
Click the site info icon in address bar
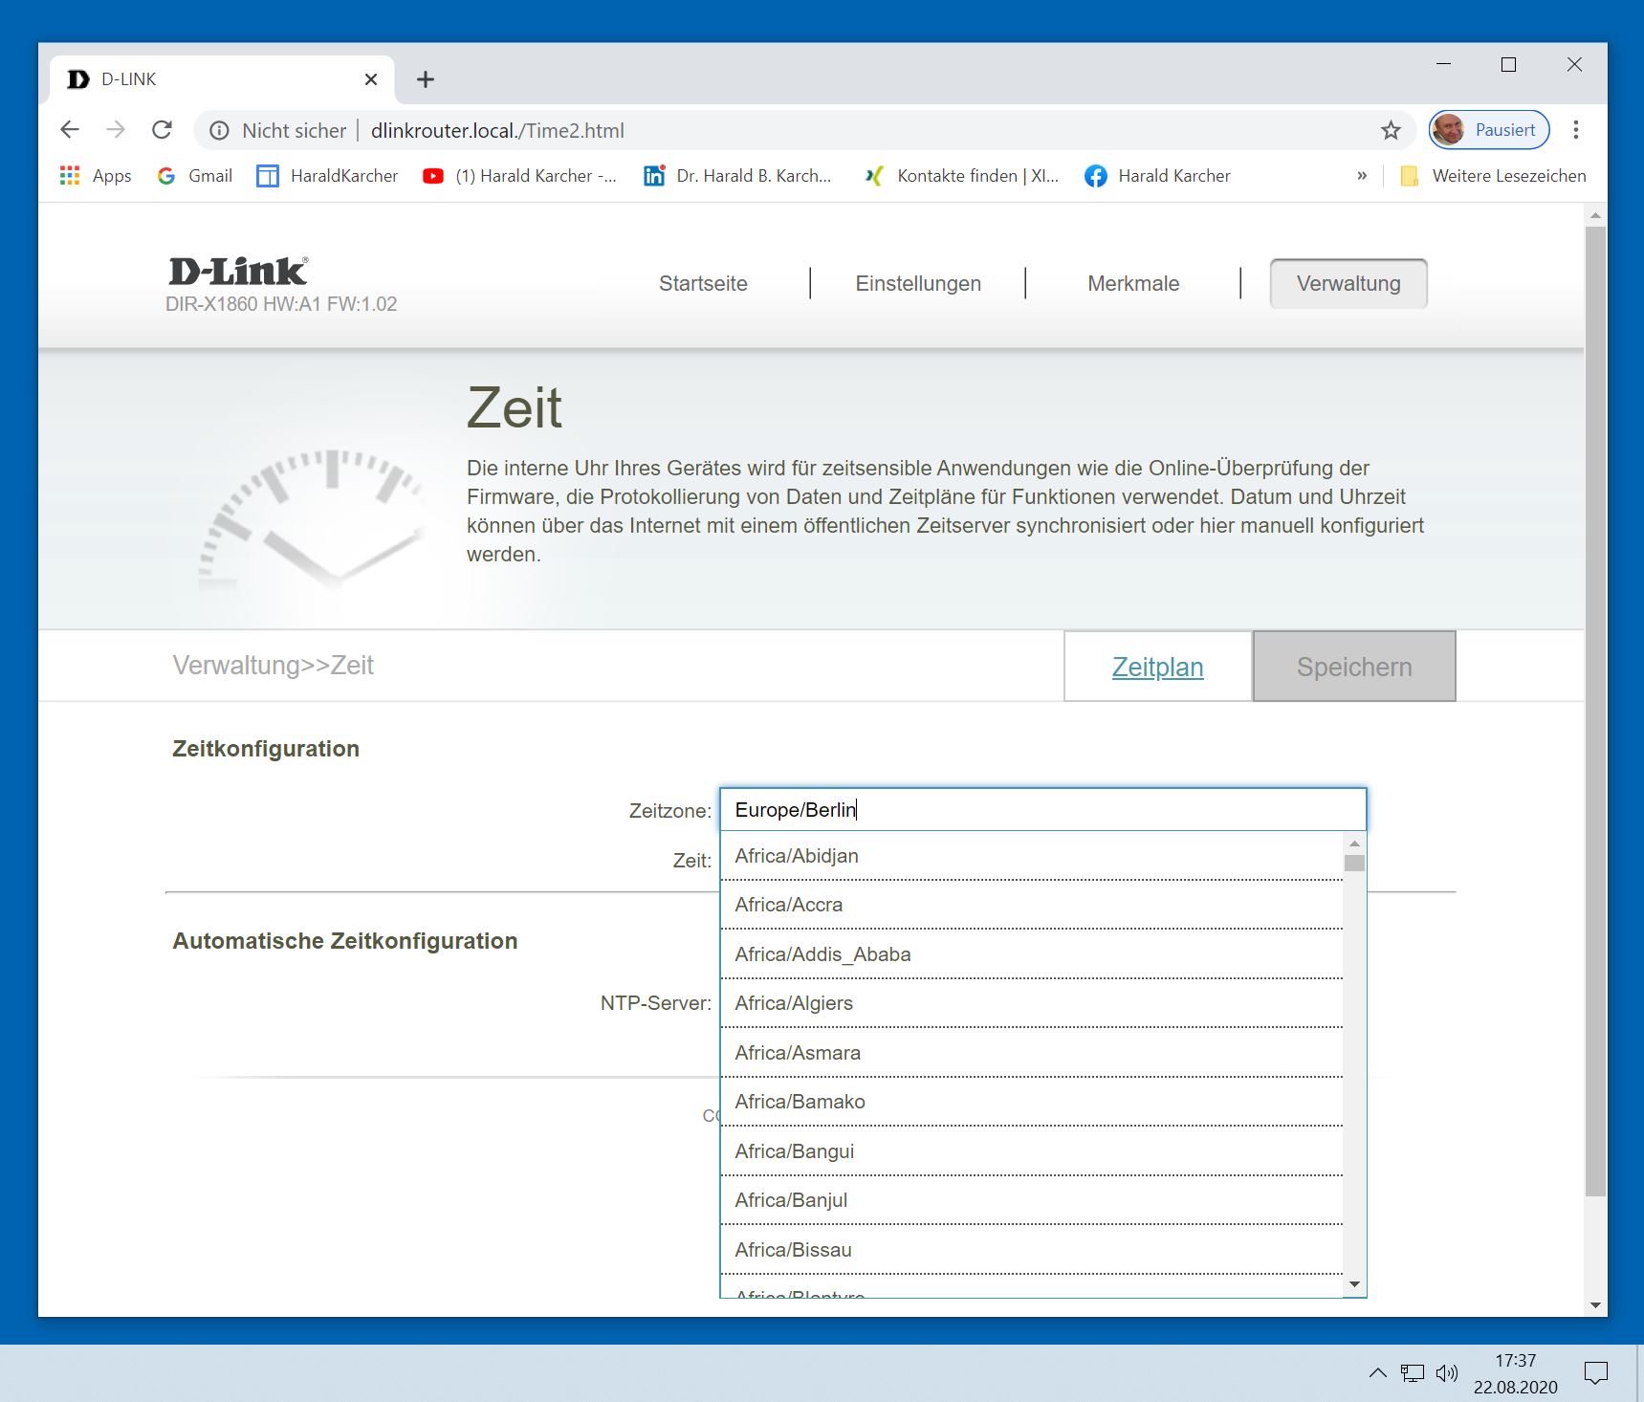coord(219,130)
